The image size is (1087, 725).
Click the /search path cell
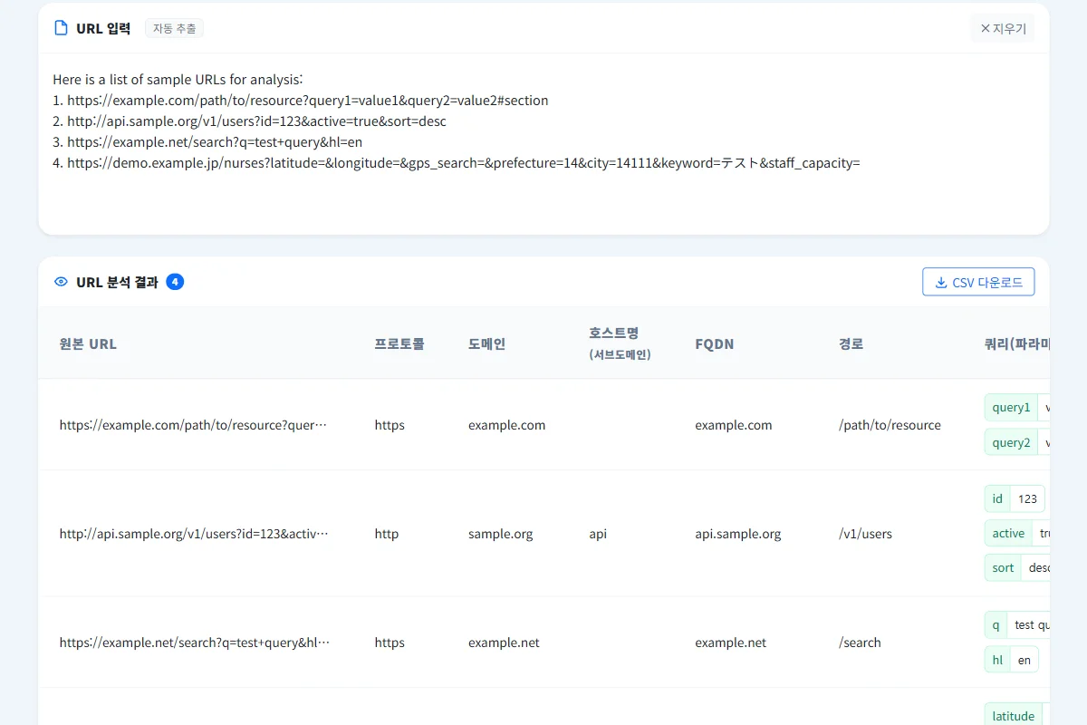pyautogui.click(x=861, y=643)
